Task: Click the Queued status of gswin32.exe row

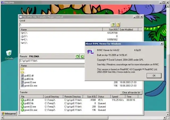Action: tap(102, 107)
